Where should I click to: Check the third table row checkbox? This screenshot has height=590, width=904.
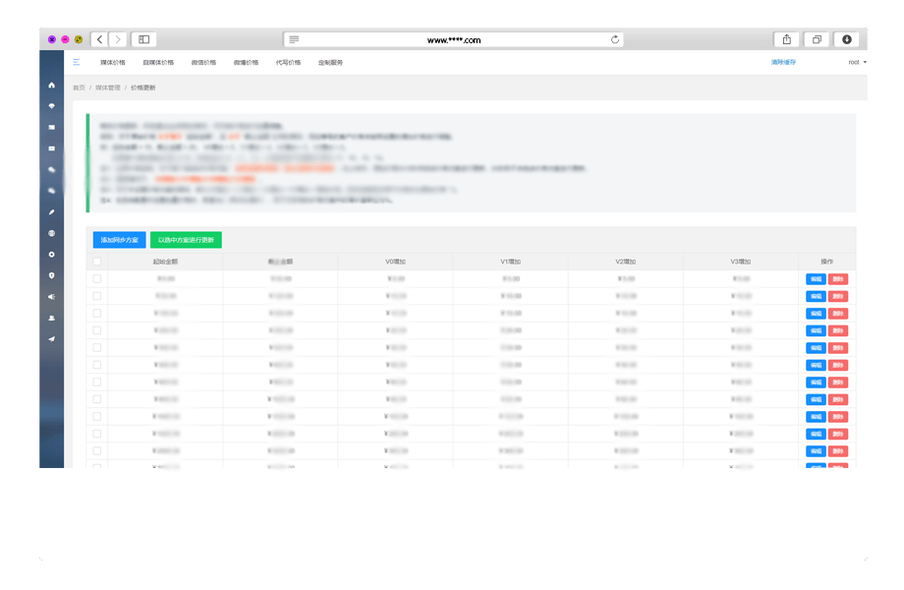(x=96, y=313)
